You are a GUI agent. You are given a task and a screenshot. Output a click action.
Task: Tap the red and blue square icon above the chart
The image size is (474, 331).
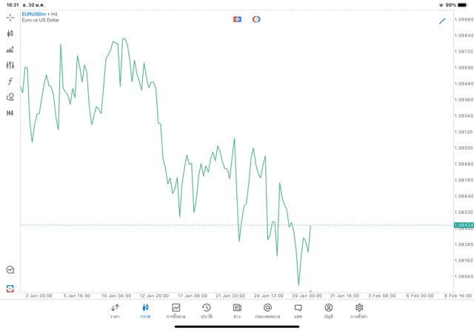237,19
